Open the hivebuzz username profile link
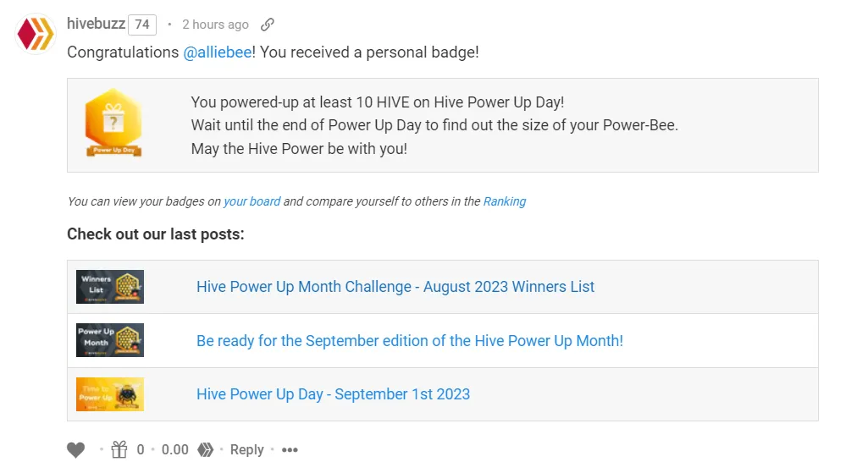 (96, 24)
